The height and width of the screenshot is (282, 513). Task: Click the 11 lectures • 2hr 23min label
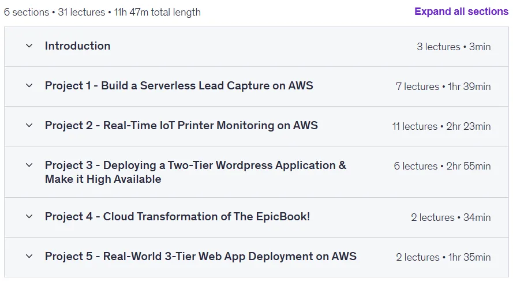point(441,126)
